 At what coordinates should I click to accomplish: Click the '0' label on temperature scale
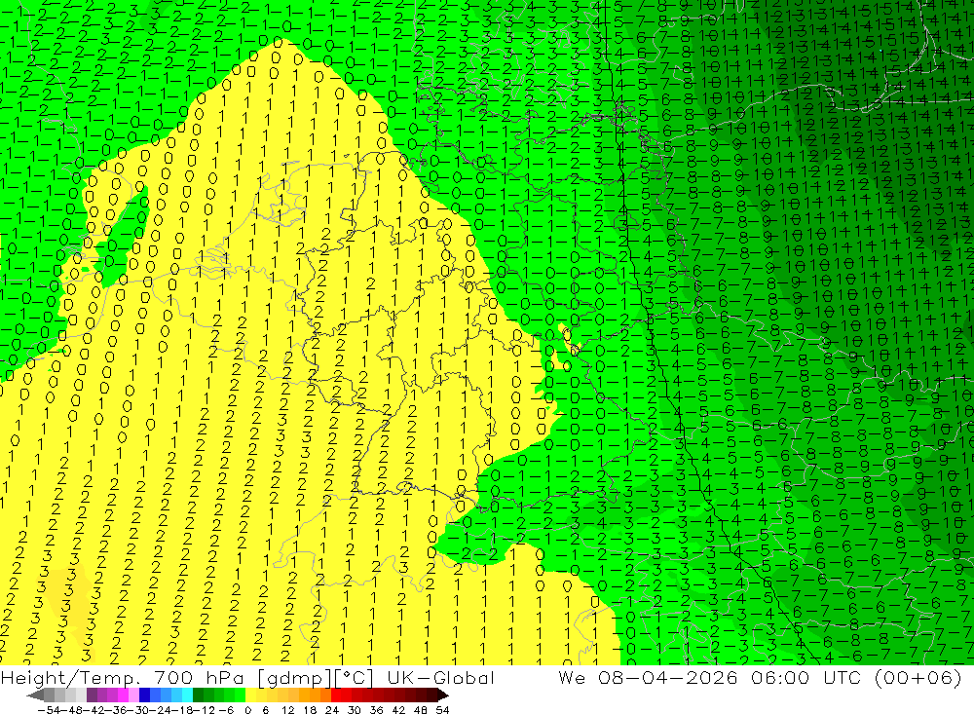247,710
